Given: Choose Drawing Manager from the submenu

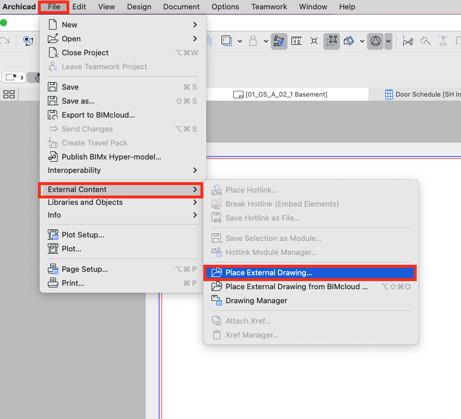Looking at the screenshot, I should [256, 301].
